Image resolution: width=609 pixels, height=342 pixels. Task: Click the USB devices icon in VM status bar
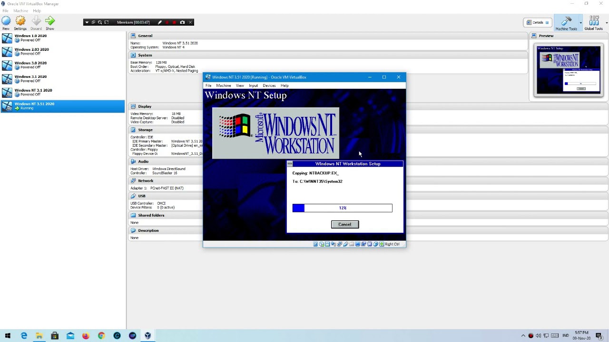click(x=345, y=244)
